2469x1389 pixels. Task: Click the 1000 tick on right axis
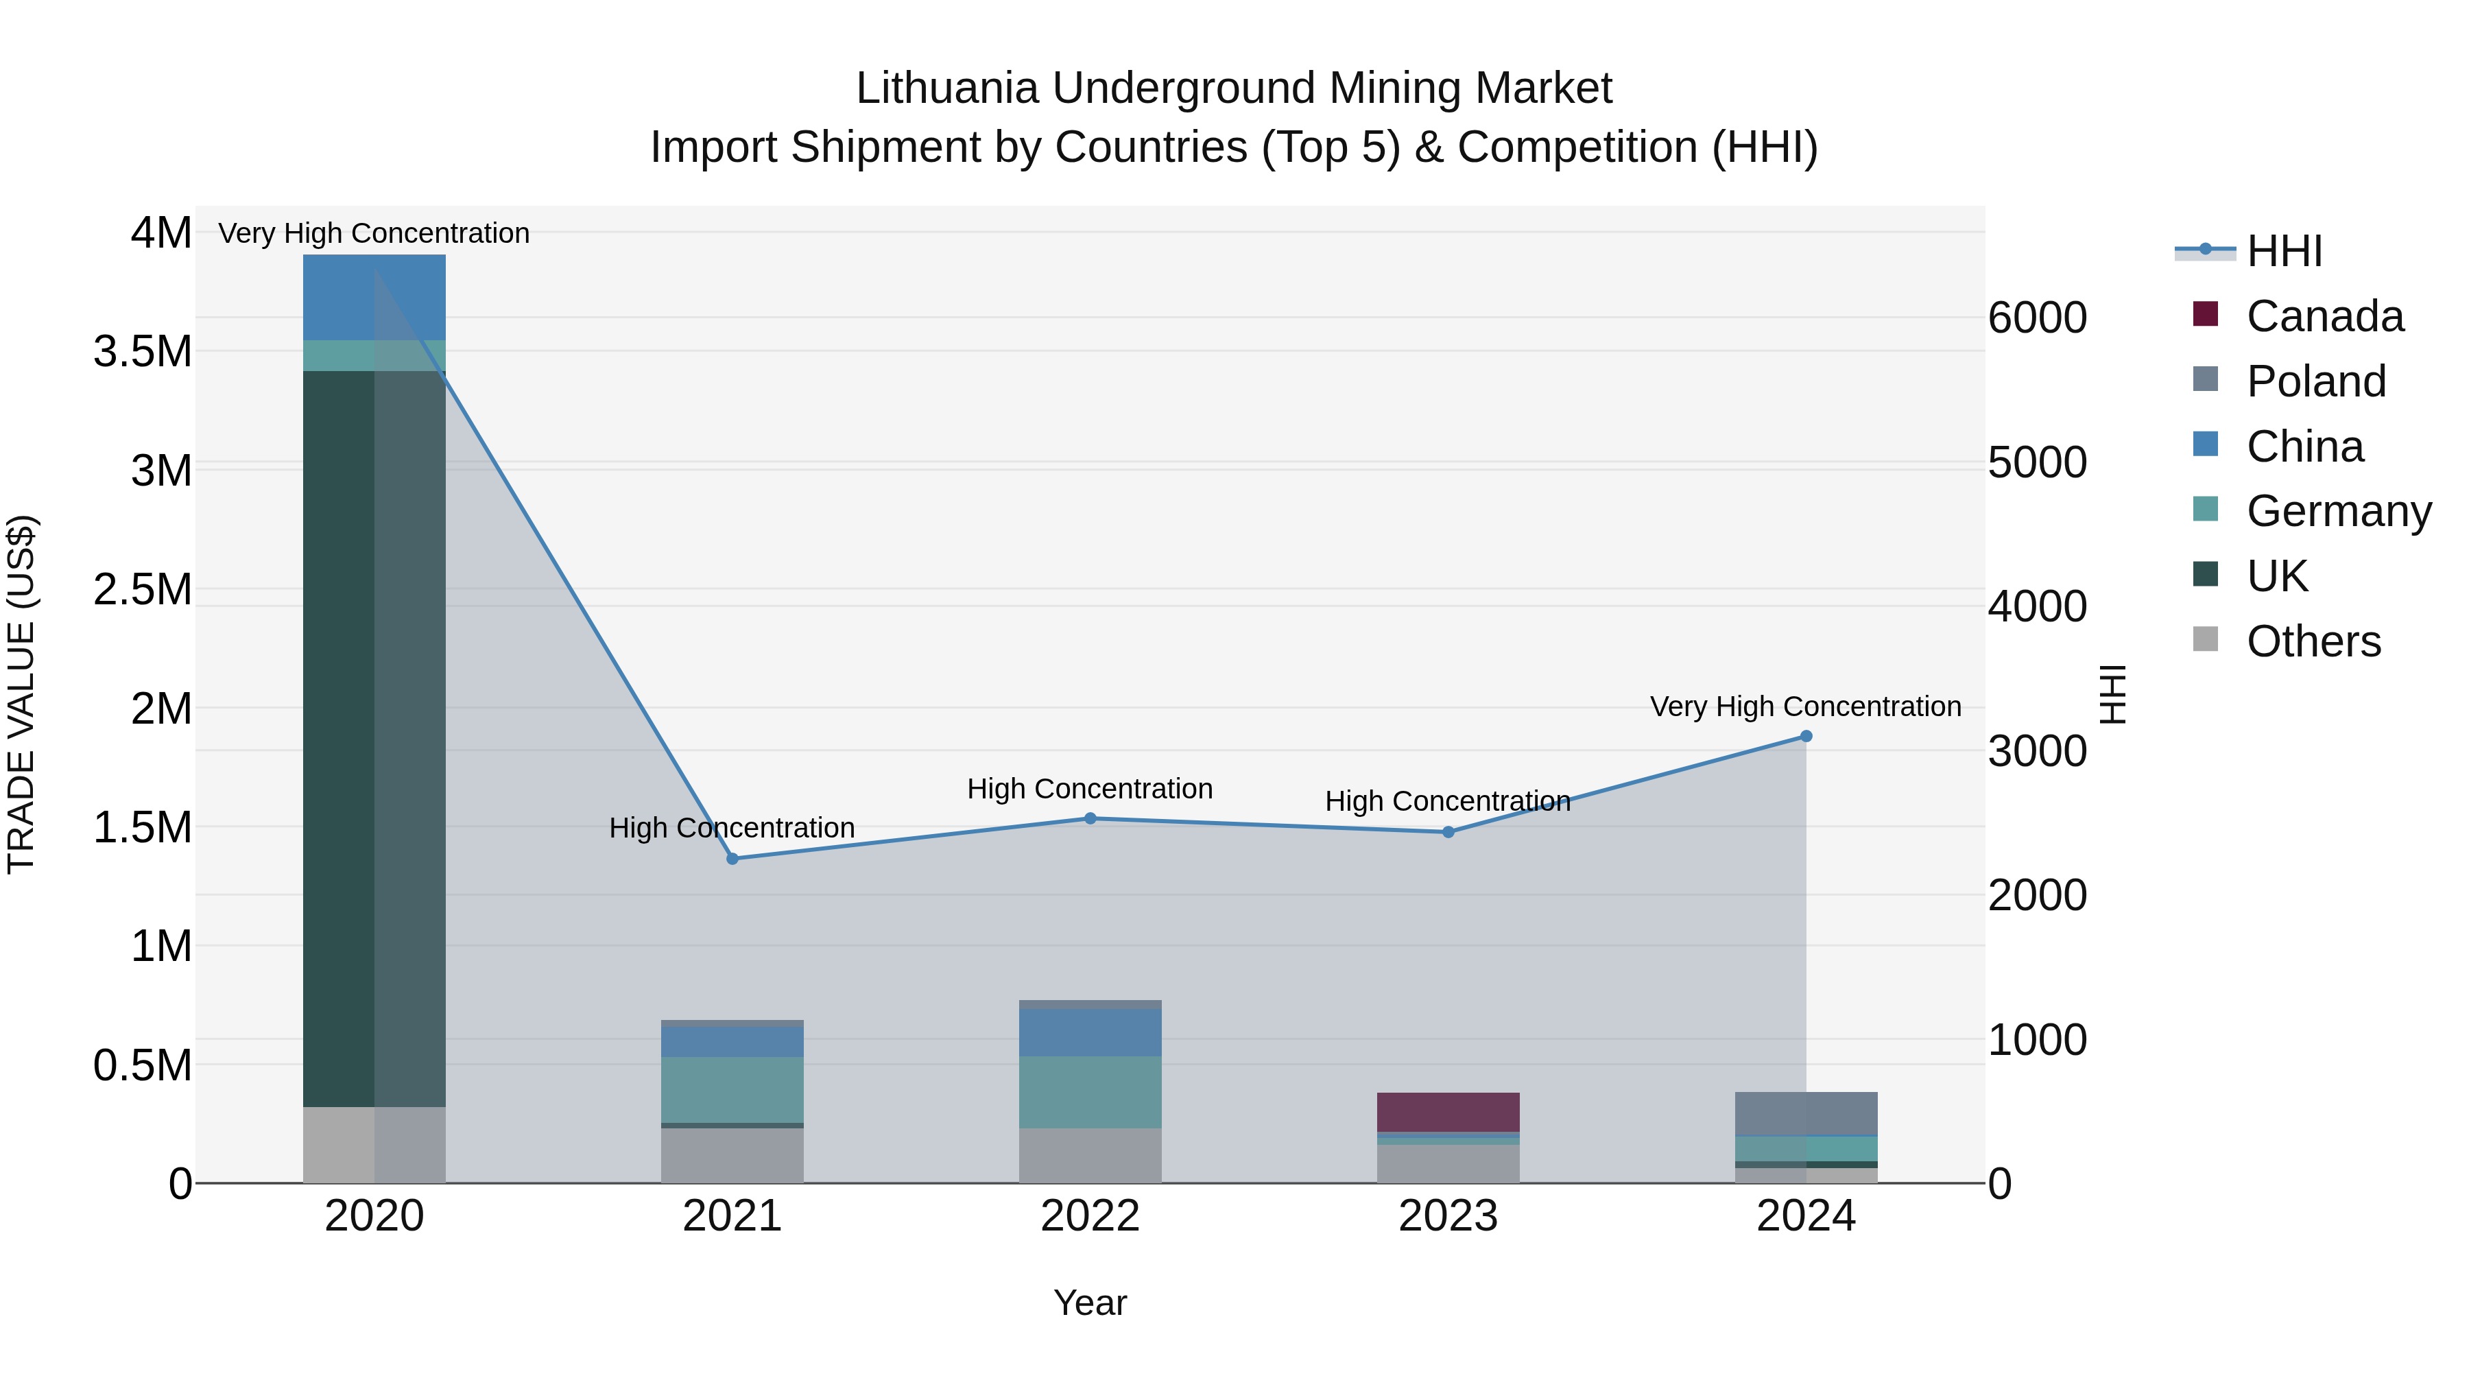(2038, 1039)
